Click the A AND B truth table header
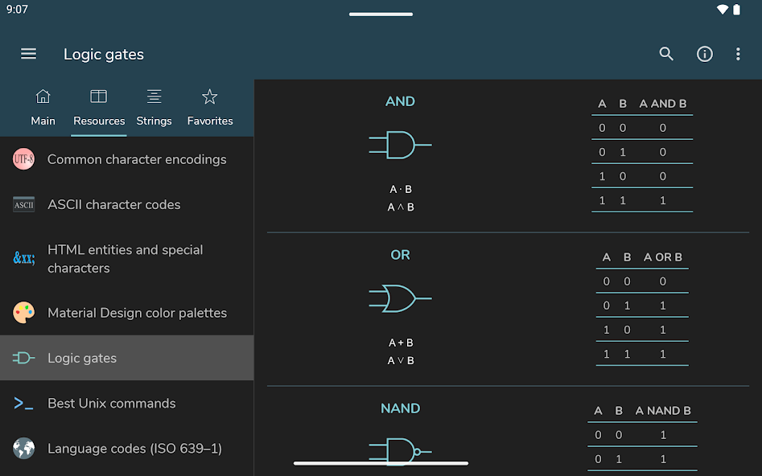The image size is (762, 476). pyautogui.click(x=662, y=104)
